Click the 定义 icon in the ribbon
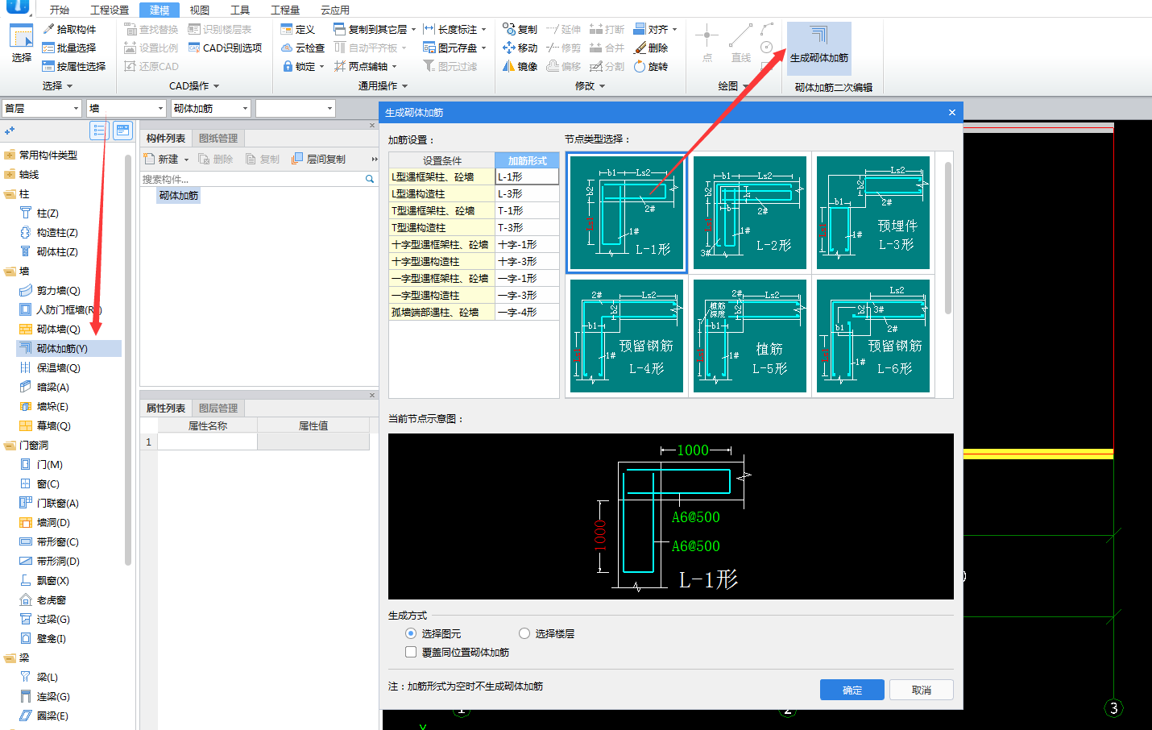This screenshot has width=1152, height=730. [x=297, y=29]
